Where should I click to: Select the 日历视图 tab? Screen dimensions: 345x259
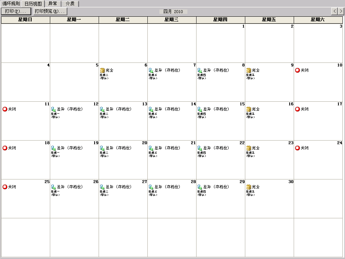click(33, 4)
